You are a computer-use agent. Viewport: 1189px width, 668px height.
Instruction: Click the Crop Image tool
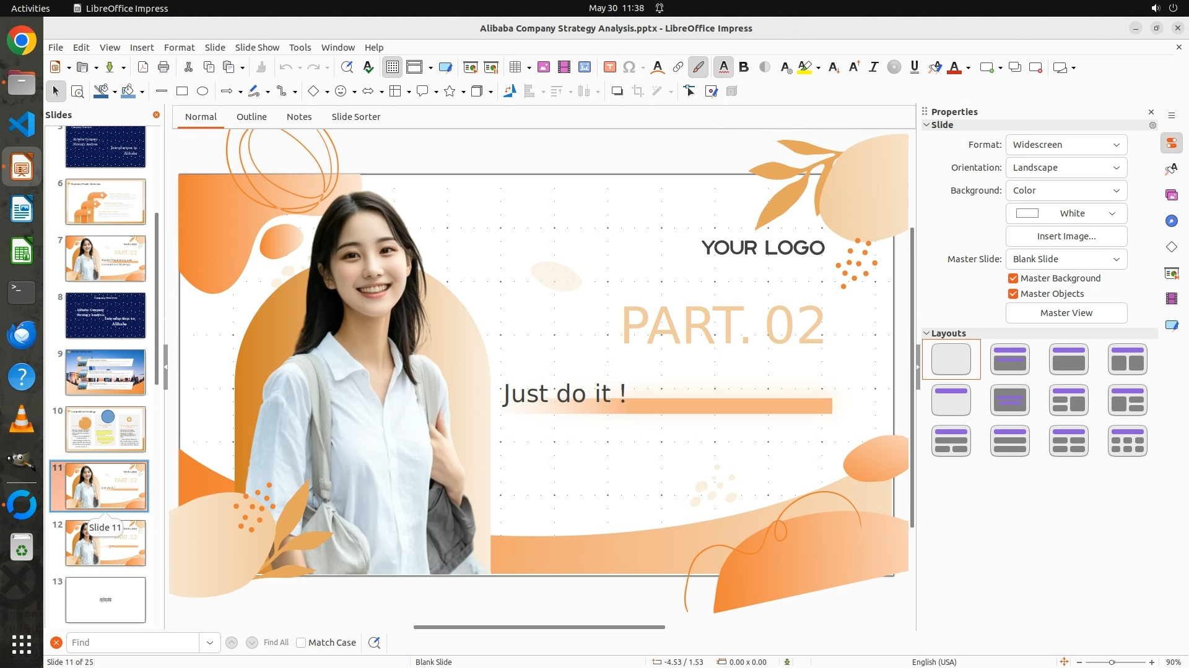(x=637, y=92)
